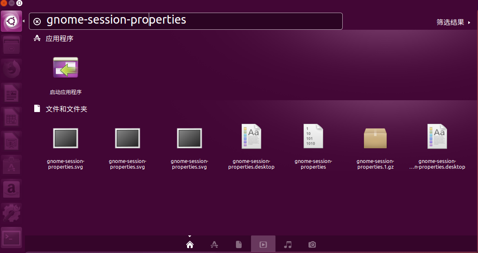Open the gnome-session-properties.1.gz package icon
The width and height of the screenshot is (478, 253).
tap(375, 138)
